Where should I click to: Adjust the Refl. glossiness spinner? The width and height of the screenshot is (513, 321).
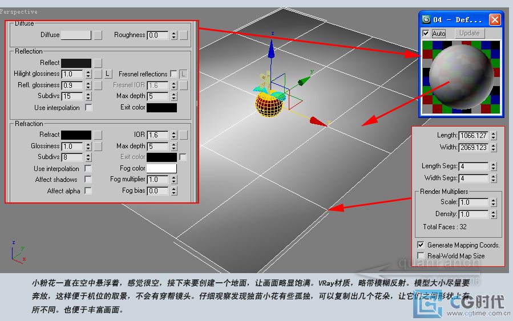pos(88,86)
